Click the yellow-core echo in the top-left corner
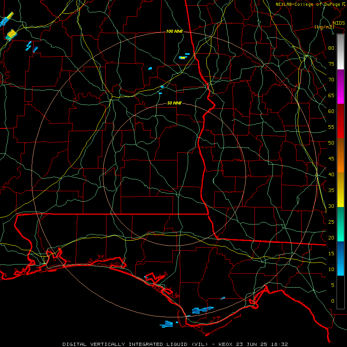 click(11, 35)
